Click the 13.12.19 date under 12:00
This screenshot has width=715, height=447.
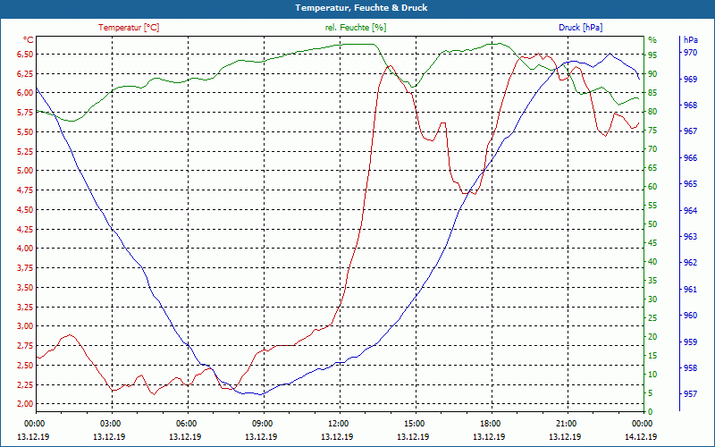point(337,436)
